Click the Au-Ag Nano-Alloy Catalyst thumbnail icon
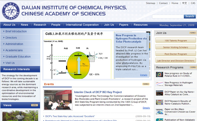The height and width of the screenshot is (121, 197). tap(159, 93)
